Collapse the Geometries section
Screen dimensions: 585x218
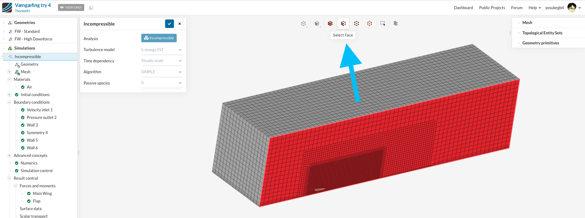4,23
